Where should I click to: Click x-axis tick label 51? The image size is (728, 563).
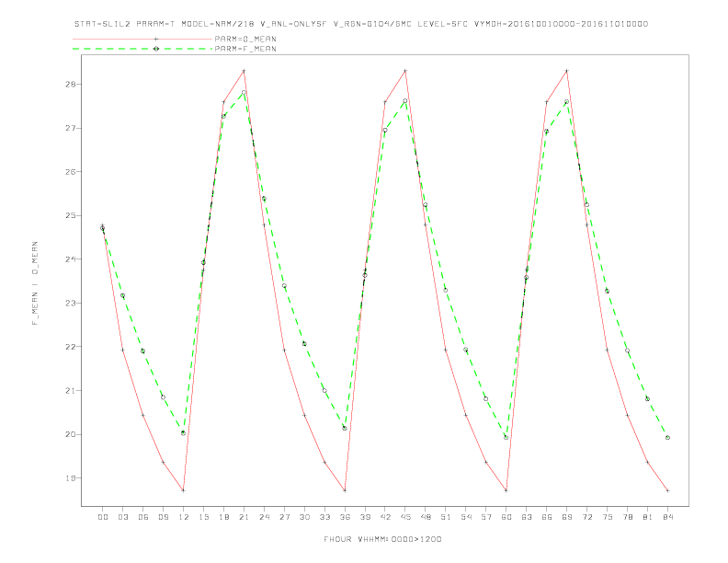pyautogui.click(x=446, y=517)
